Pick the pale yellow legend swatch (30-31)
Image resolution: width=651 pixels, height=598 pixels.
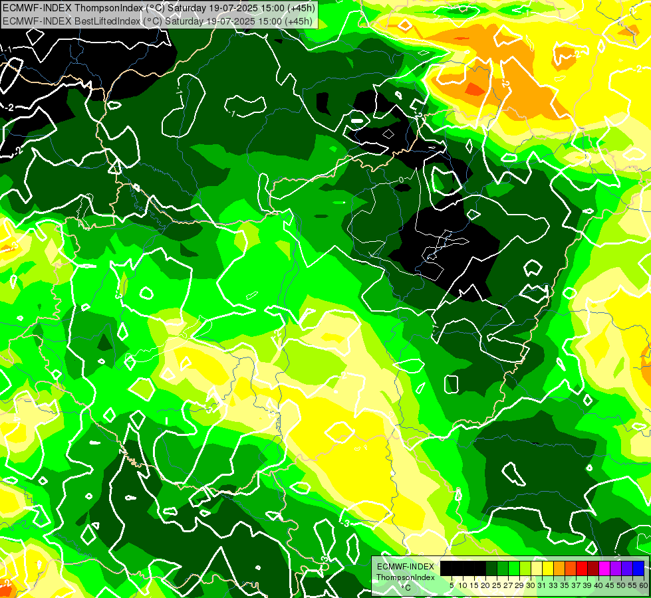537,568
